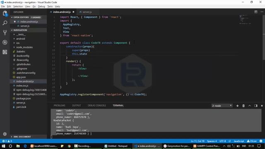The image size is (265, 149).
Task: Switch to the Debug Console tab
Action: (96, 106)
